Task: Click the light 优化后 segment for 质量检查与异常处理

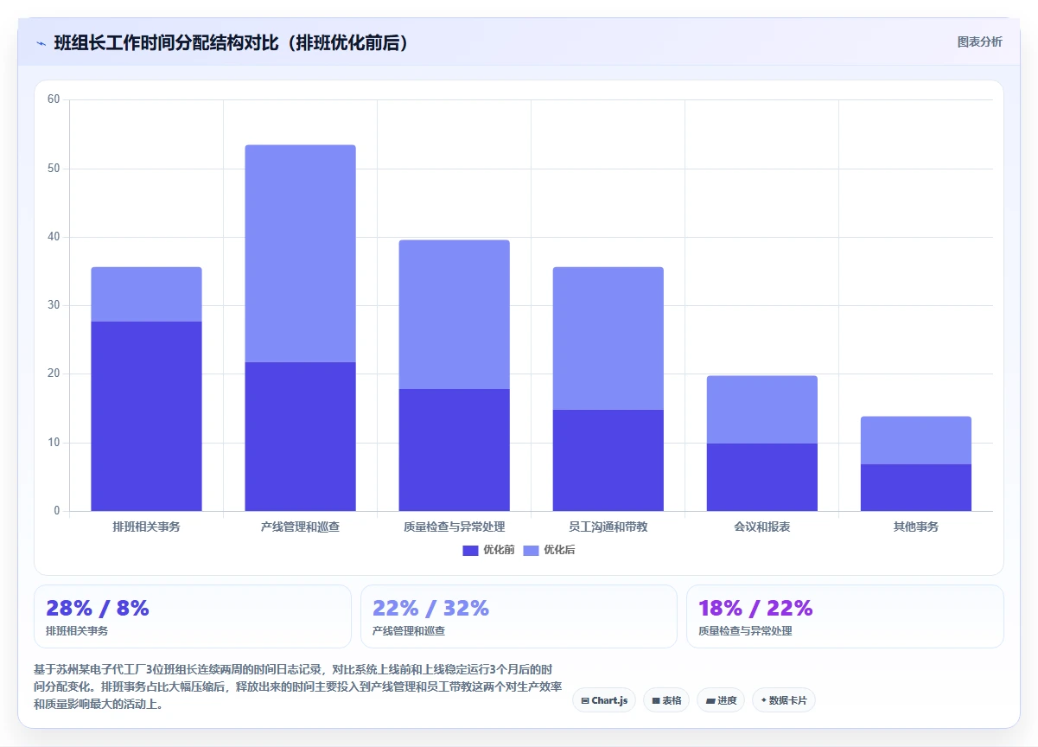Action: point(454,315)
